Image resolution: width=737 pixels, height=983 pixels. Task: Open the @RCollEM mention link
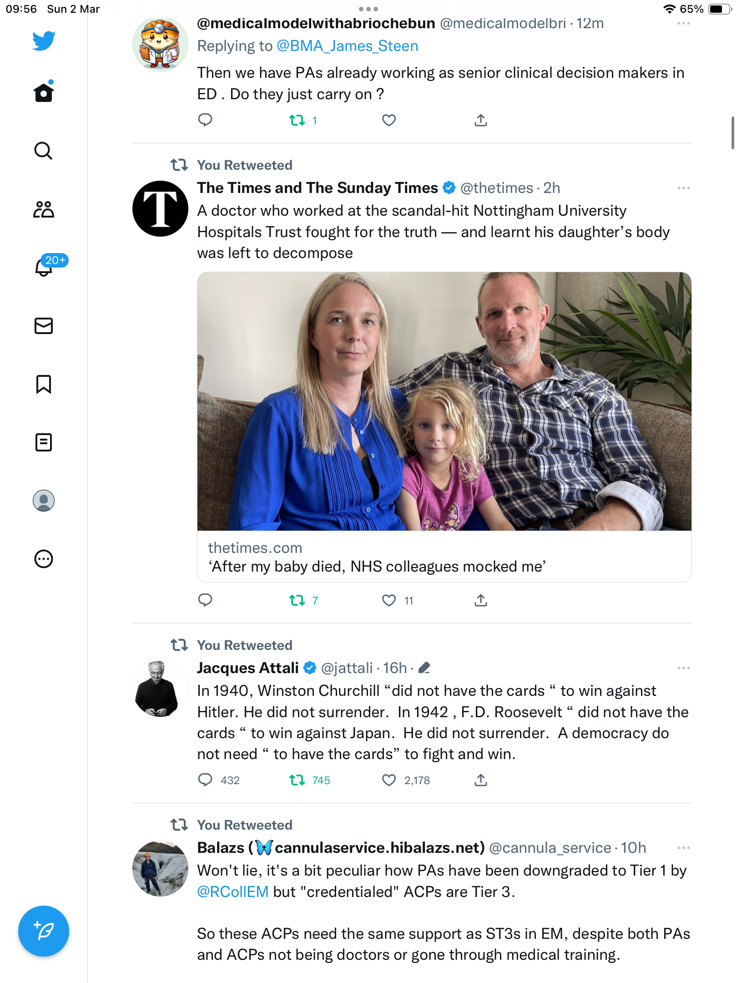point(232,892)
